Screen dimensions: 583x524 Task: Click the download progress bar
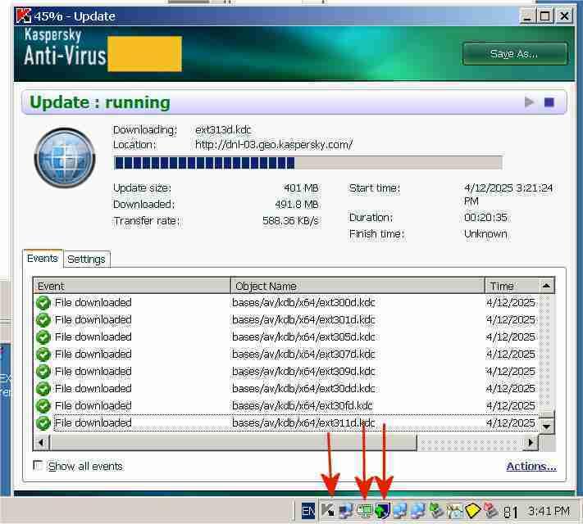click(x=307, y=163)
